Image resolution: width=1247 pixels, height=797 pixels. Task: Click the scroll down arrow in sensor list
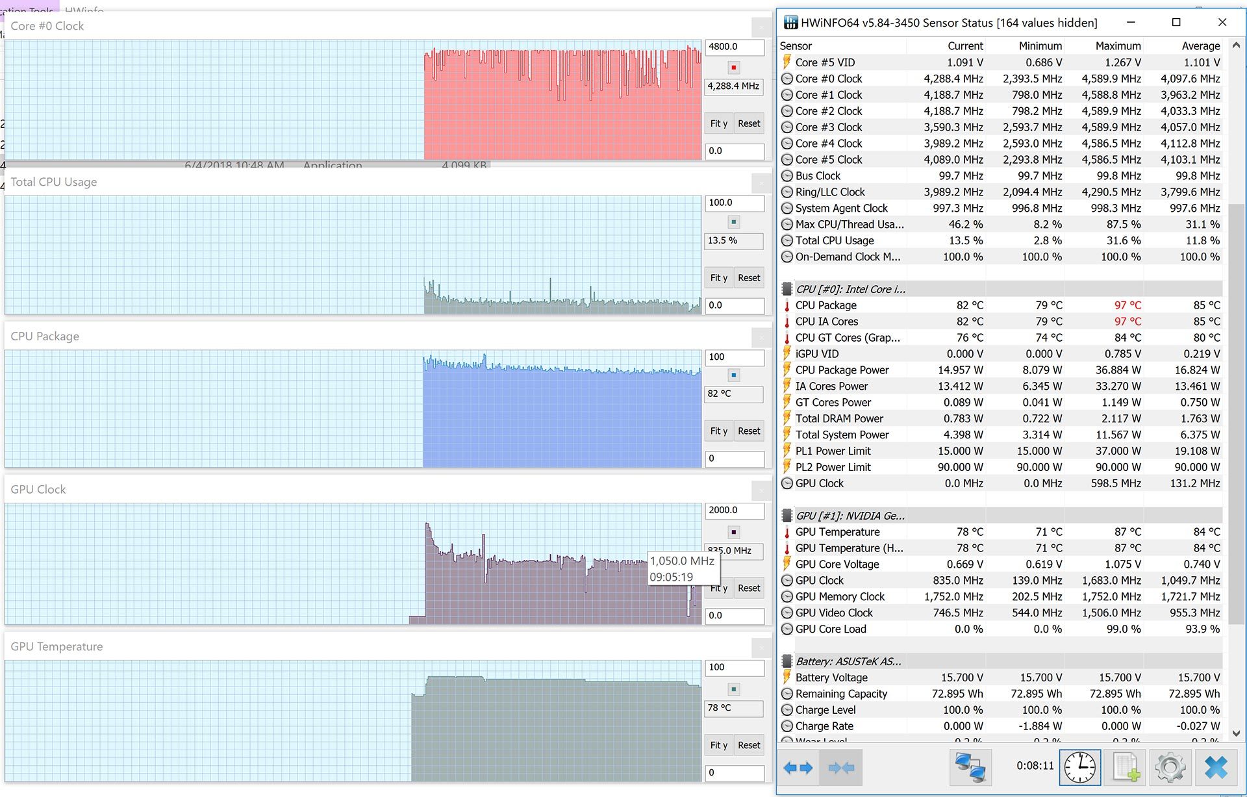pos(1236,733)
